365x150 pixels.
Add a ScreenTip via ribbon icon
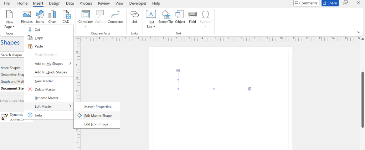(165, 14)
